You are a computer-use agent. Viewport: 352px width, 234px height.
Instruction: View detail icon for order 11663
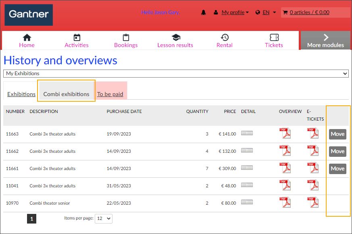[x=247, y=133]
